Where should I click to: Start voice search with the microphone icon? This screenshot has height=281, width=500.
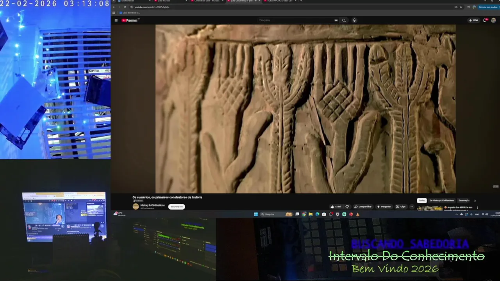click(354, 20)
